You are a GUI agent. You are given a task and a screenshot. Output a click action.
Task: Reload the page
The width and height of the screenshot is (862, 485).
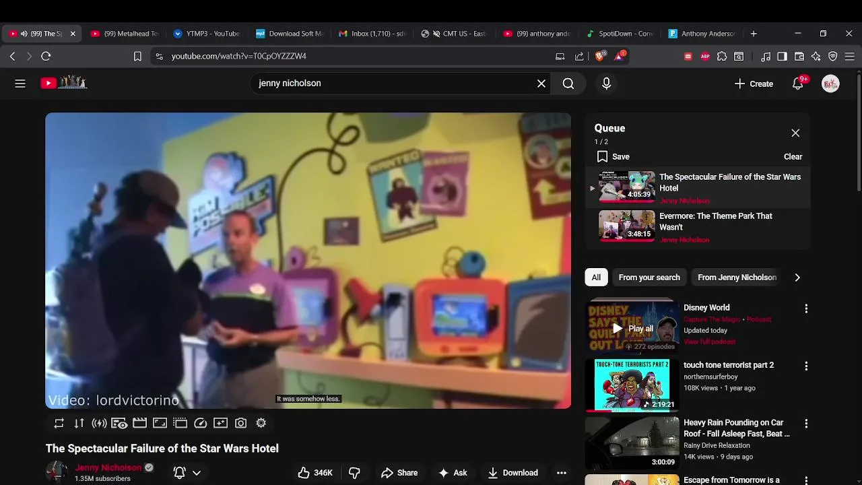46,57
